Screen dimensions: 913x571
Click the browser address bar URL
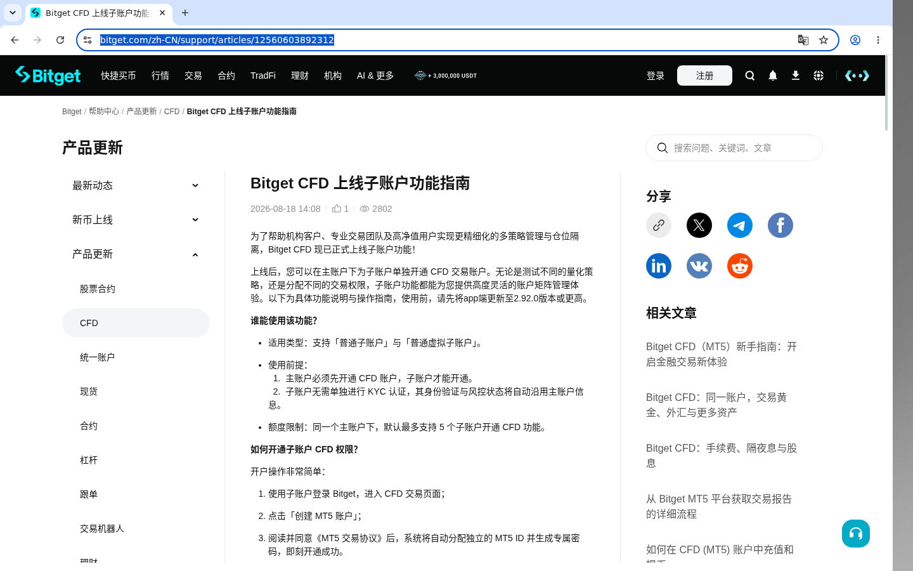pos(217,40)
